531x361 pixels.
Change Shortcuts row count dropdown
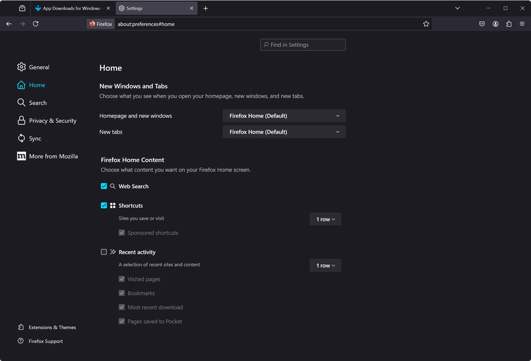pos(325,219)
